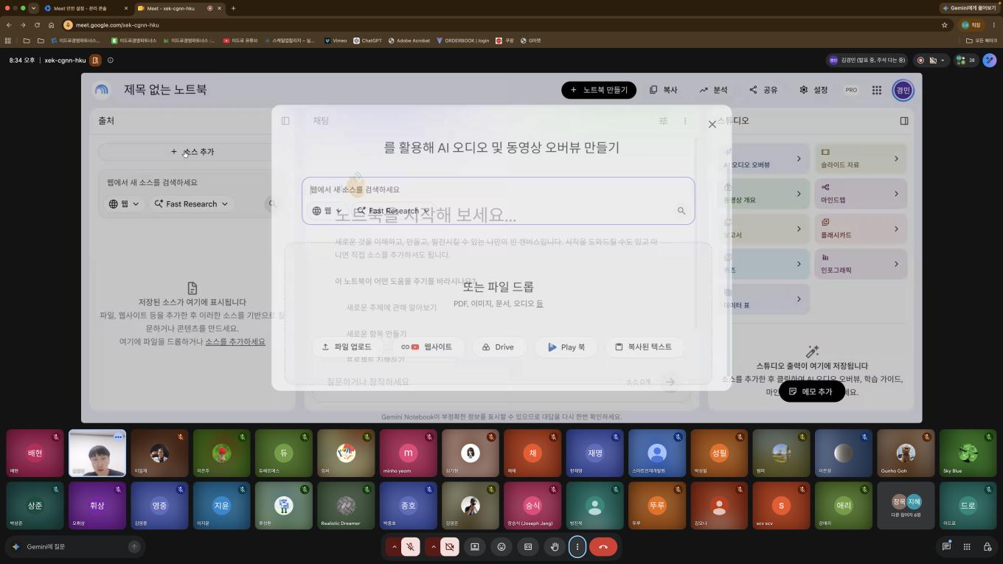
Task: Open Fast Research dropdown in left panel
Action: tap(191, 203)
